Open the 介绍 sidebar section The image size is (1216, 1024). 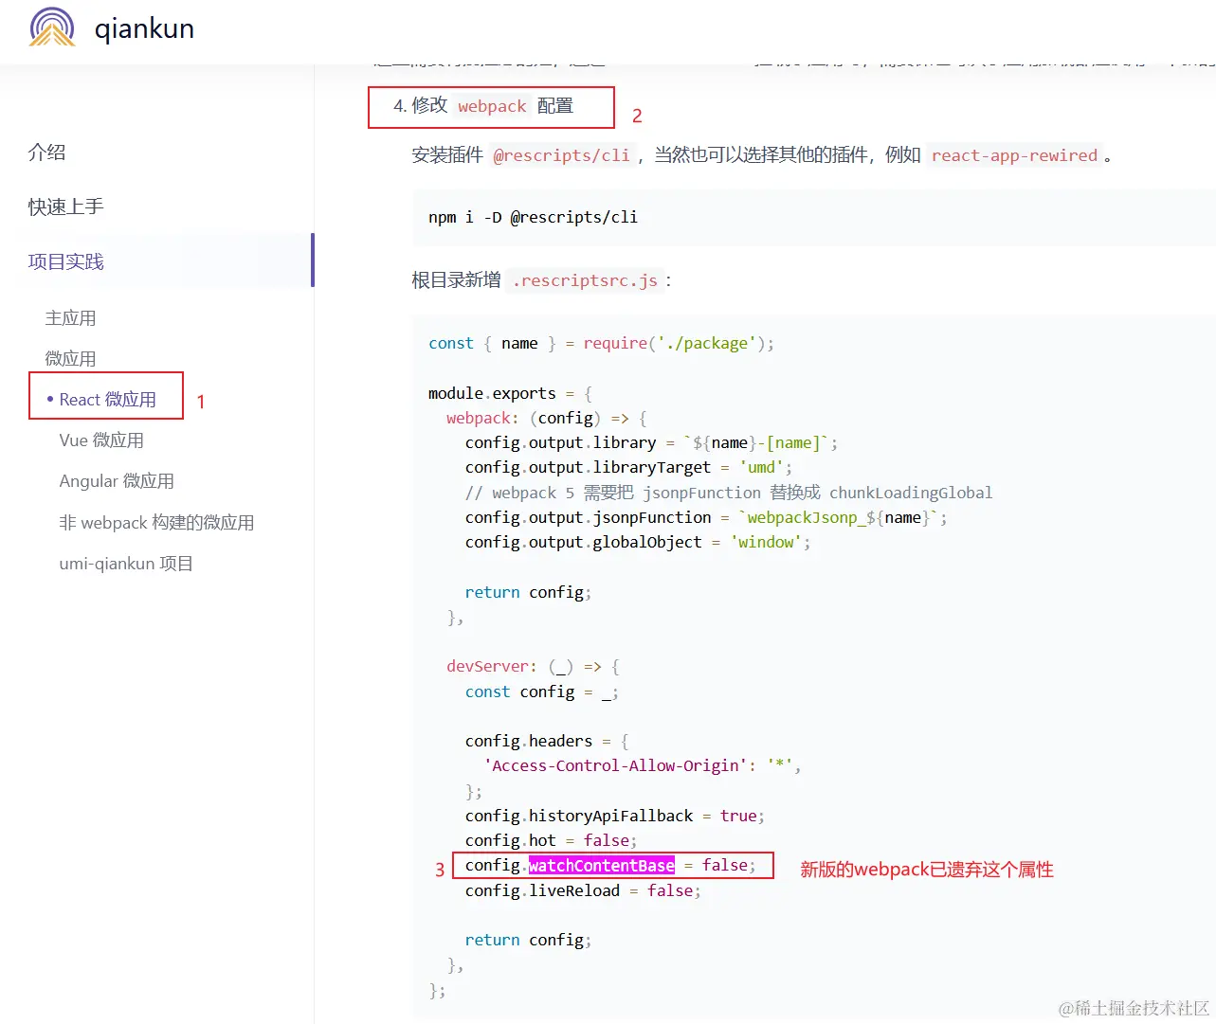pos(46,153)
